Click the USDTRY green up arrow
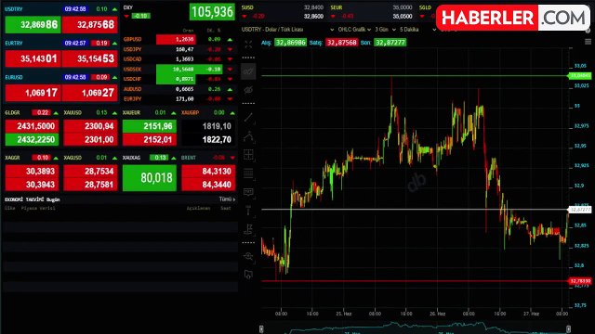Viewport: 595px width, 334px height. click(x=114, y=9)
